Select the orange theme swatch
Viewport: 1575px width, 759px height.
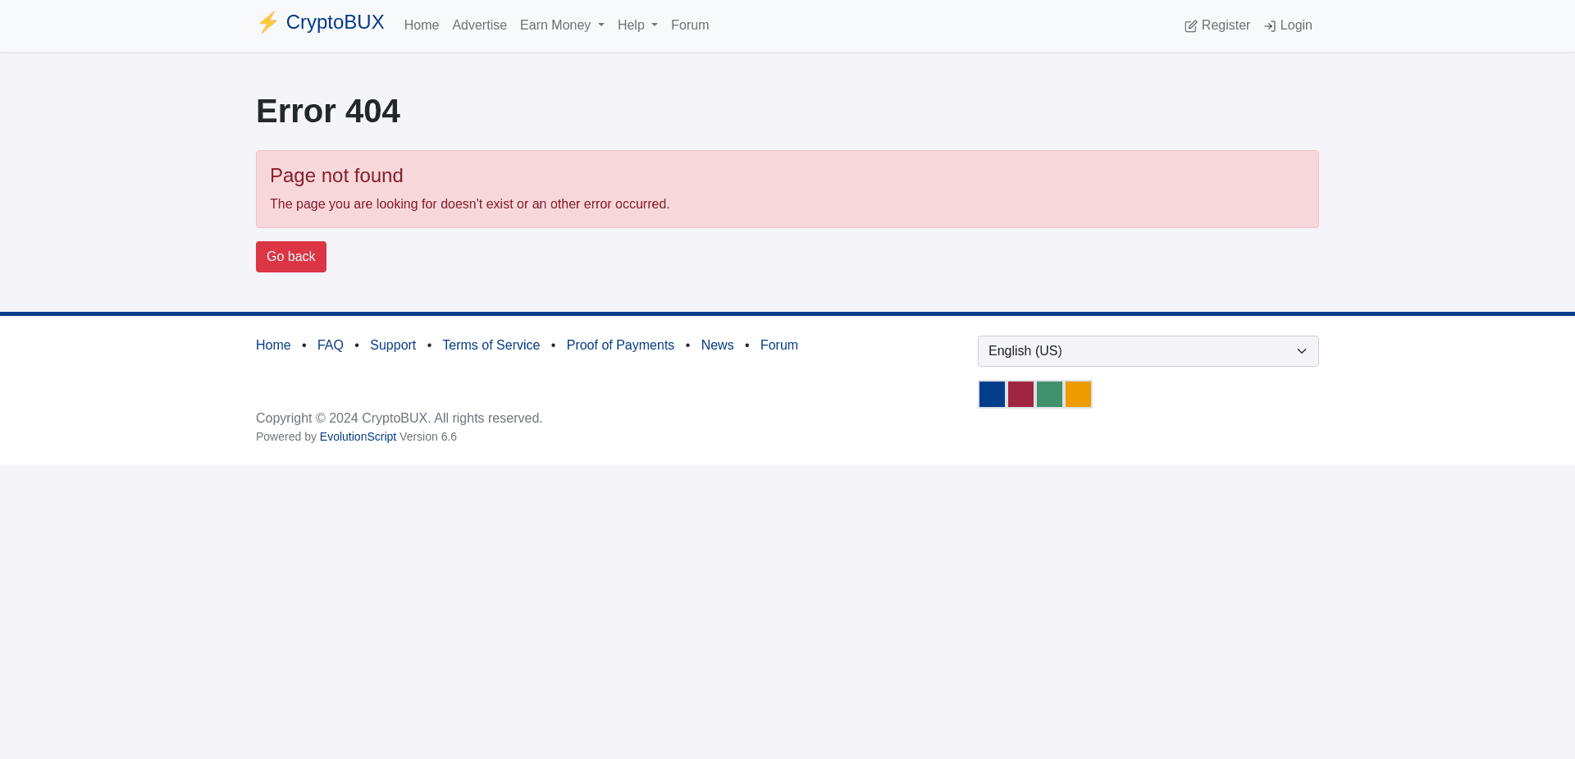coord(1078,394)
